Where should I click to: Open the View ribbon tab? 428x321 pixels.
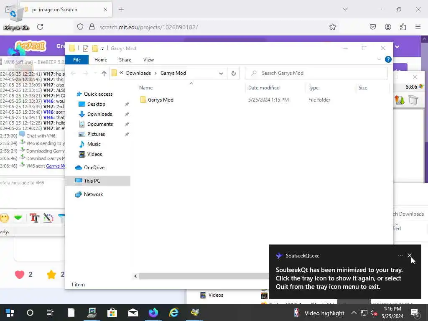pos(148,60)
